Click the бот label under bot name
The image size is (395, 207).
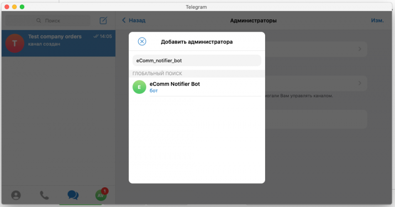(154, 91)
